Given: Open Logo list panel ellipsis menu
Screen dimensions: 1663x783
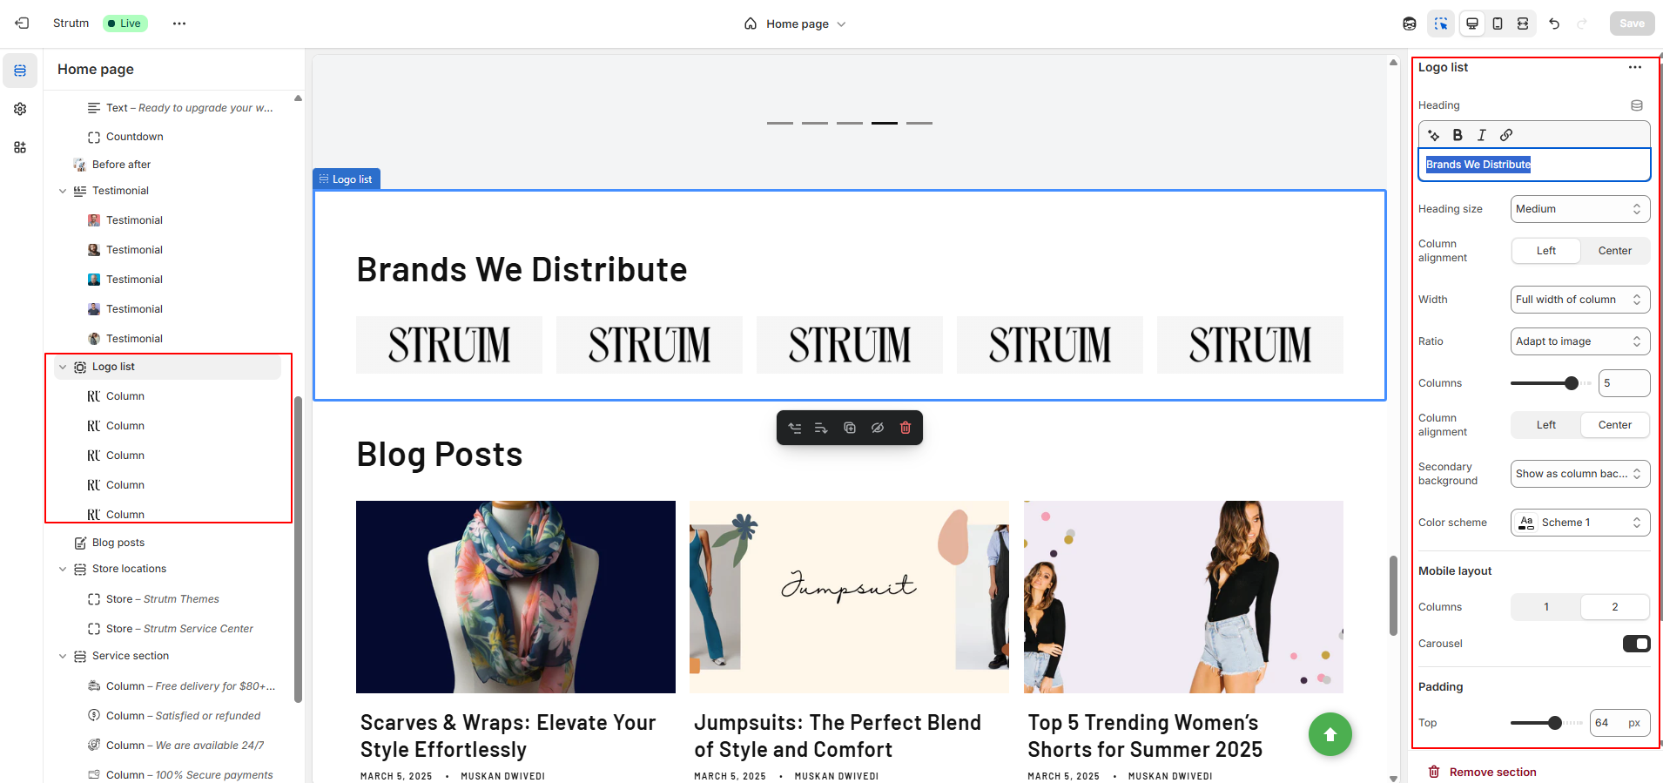Looking at the screenshot, I should coord(1635,67).
